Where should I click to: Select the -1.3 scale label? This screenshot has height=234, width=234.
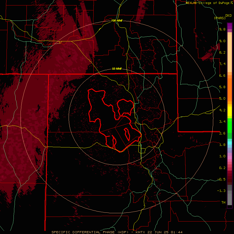point(221,191)
